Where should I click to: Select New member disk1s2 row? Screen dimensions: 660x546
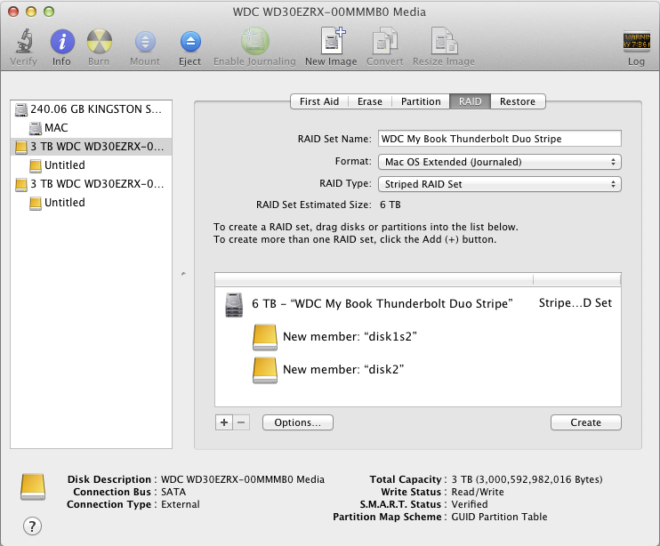[417, 336]
